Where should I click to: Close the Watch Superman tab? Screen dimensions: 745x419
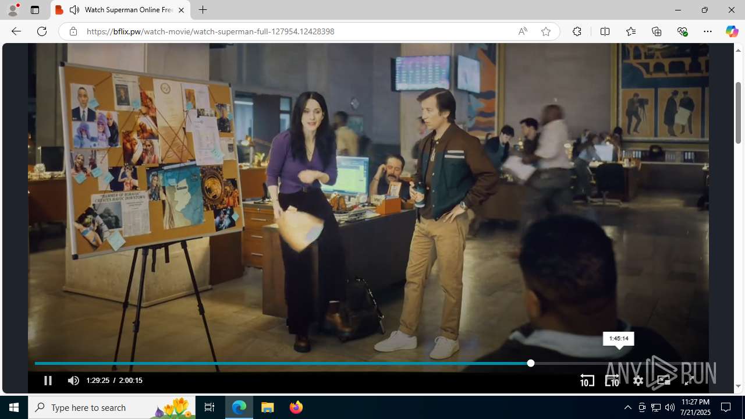(x=181, y=10)
